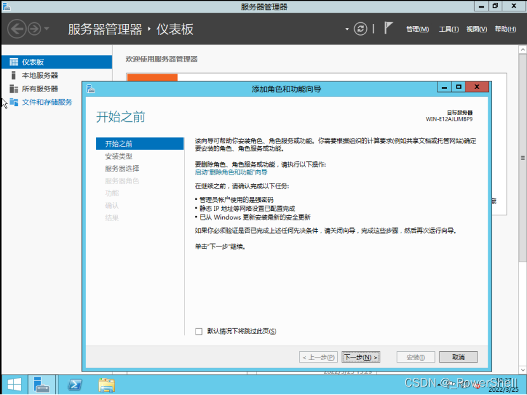
Task: Click the forward navigation arrow icon
Action: [34, 29]
